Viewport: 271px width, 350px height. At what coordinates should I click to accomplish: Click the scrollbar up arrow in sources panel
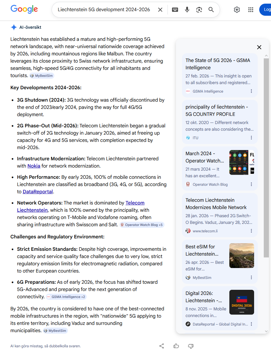point(266,56)
